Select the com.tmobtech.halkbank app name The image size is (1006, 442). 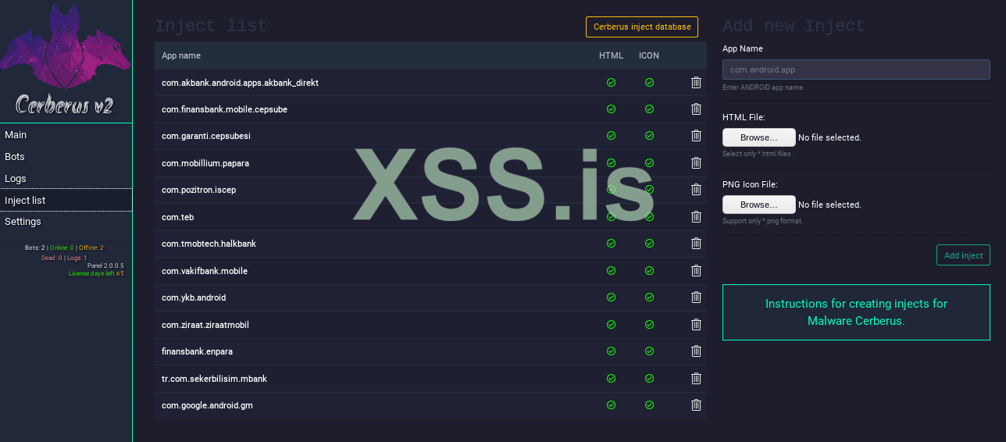tap(209, 244)
